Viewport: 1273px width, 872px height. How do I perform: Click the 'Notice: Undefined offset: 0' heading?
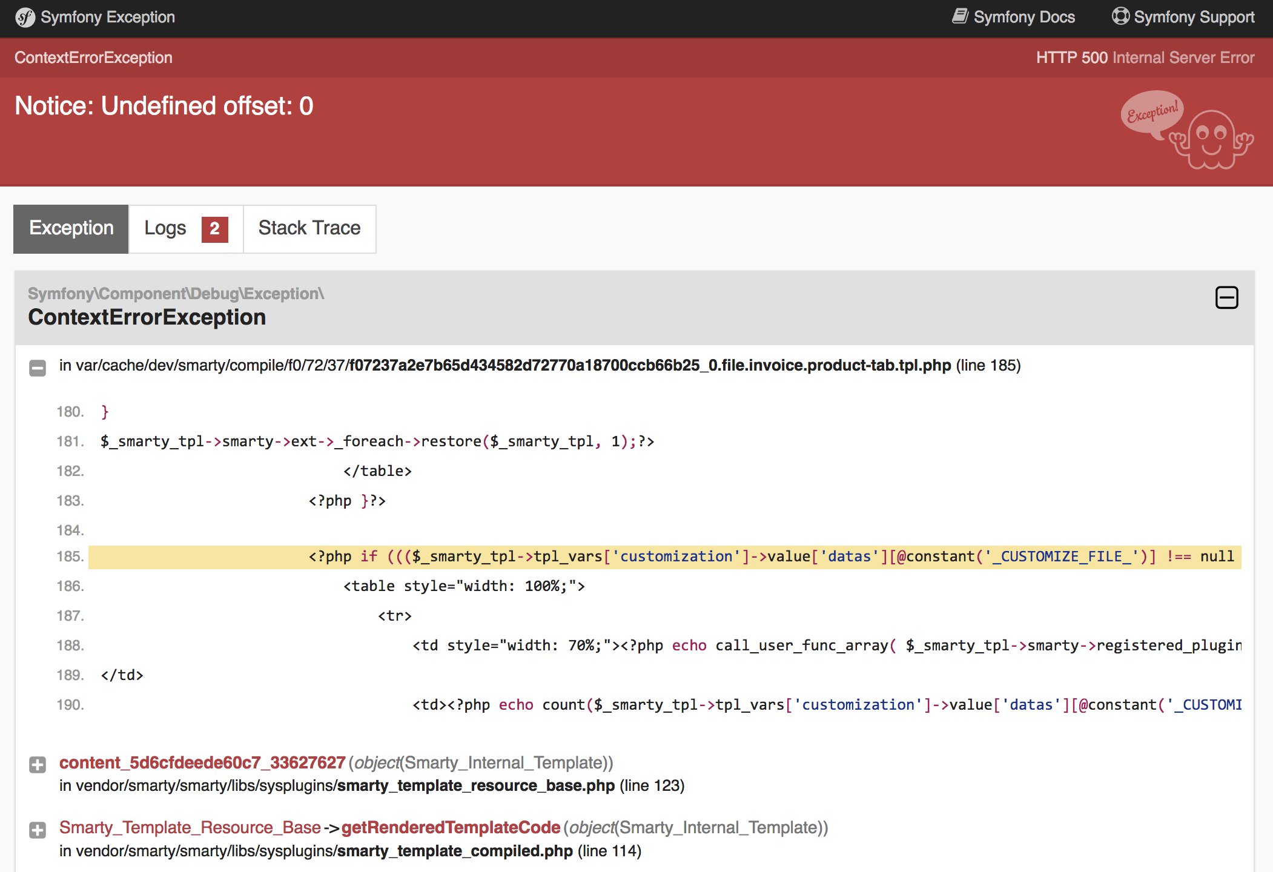coord(164,106)
